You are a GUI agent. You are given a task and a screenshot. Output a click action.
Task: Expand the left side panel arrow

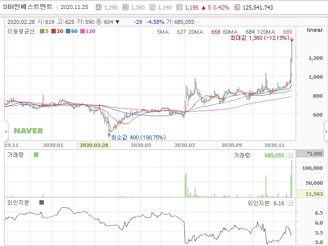coord(6,131)
